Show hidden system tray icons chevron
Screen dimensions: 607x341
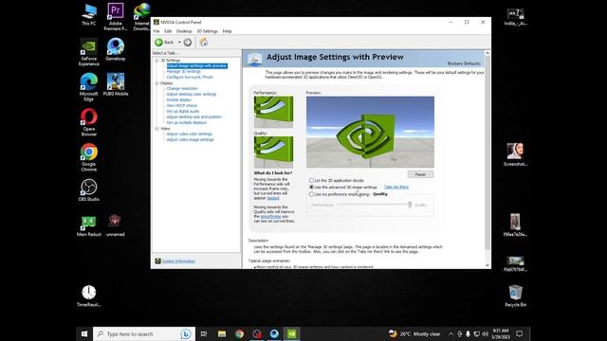click(x=451, y=333)
